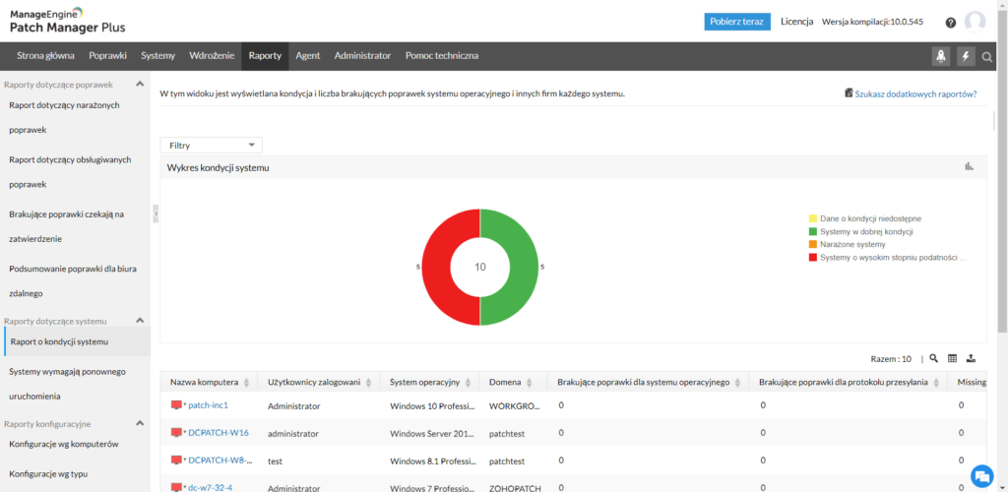Click the 'Pobierz teraz' button
The height and width of the screenshot is (492, 1008).
[x=737, y=22]
